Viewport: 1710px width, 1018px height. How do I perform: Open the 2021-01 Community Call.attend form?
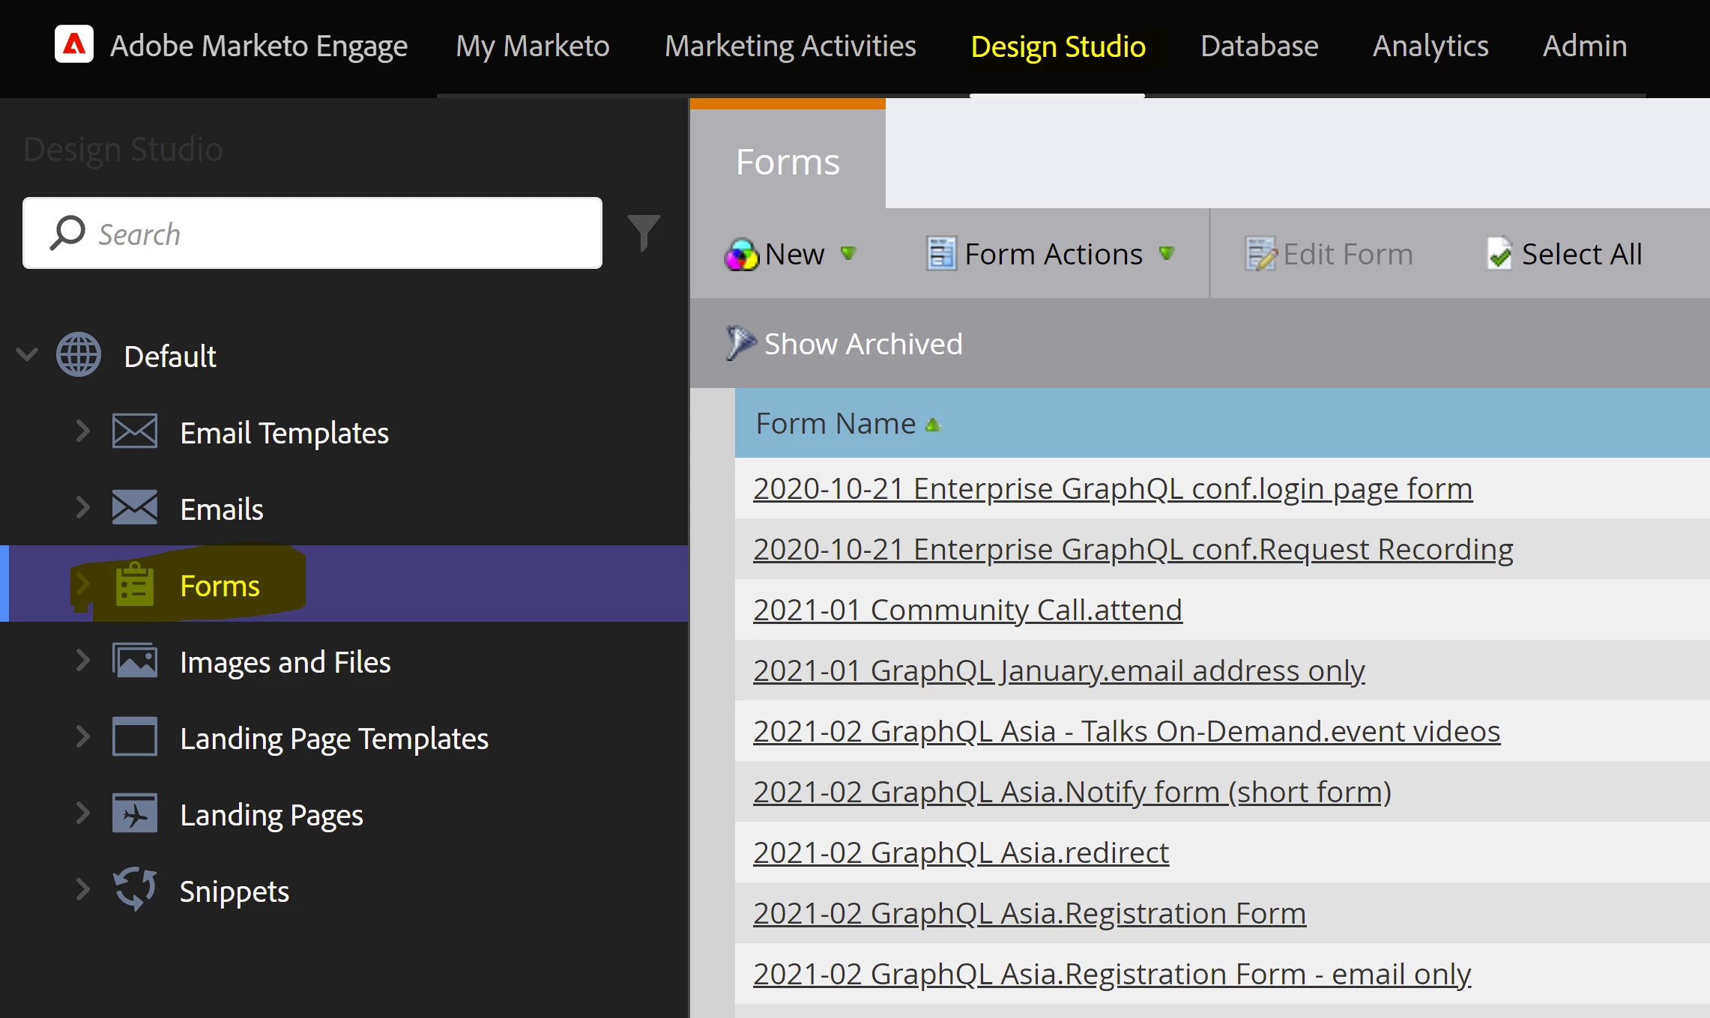coord(967,610)
